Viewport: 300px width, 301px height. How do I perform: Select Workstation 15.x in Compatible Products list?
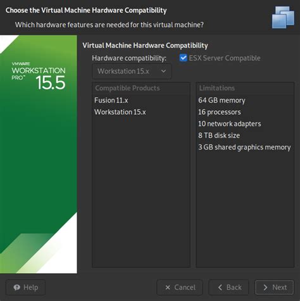point(120,112)
